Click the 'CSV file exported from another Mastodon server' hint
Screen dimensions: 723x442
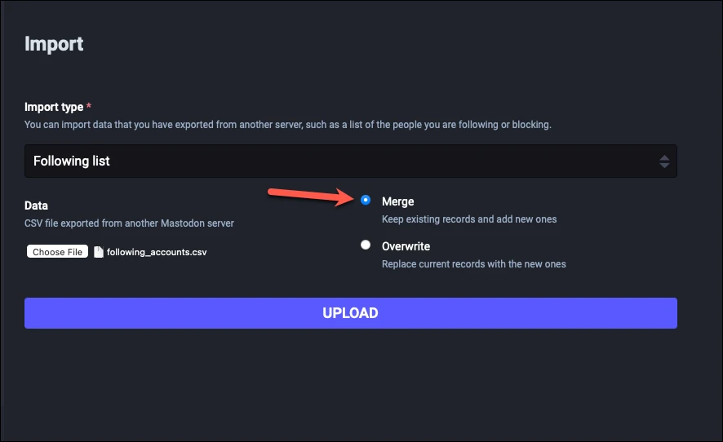coord(129,223)
